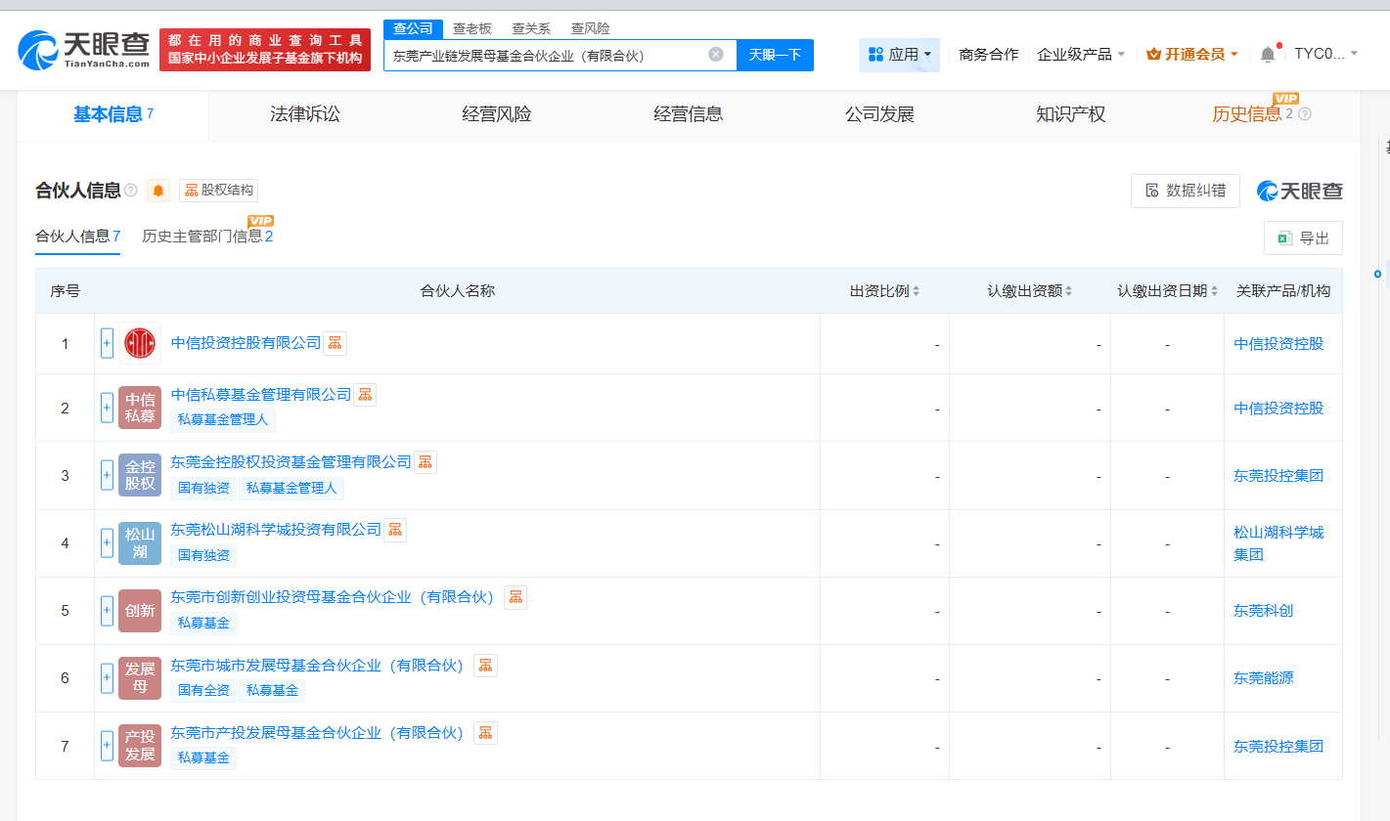Click the 天眼一下 search button
Image resolution: width=1390 pixels, height=821 pixels.
pyautogui.click(x=776, y=55)
